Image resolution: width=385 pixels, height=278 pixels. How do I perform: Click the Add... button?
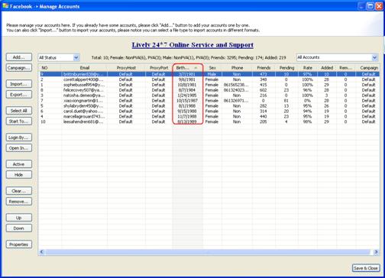[19, 57]
